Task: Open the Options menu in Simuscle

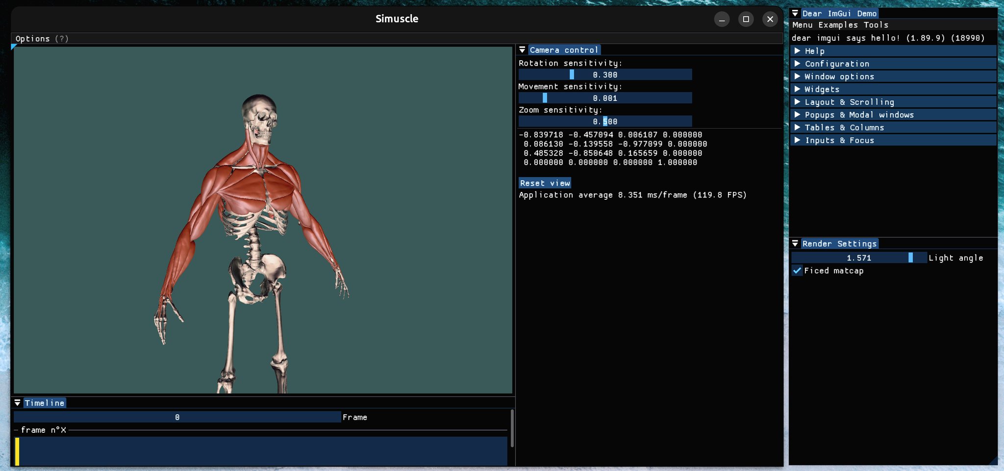Action: tap(32, 39)
